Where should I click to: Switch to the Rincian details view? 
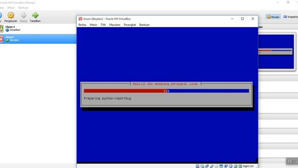pyautogui.click(x=273, y=17)
